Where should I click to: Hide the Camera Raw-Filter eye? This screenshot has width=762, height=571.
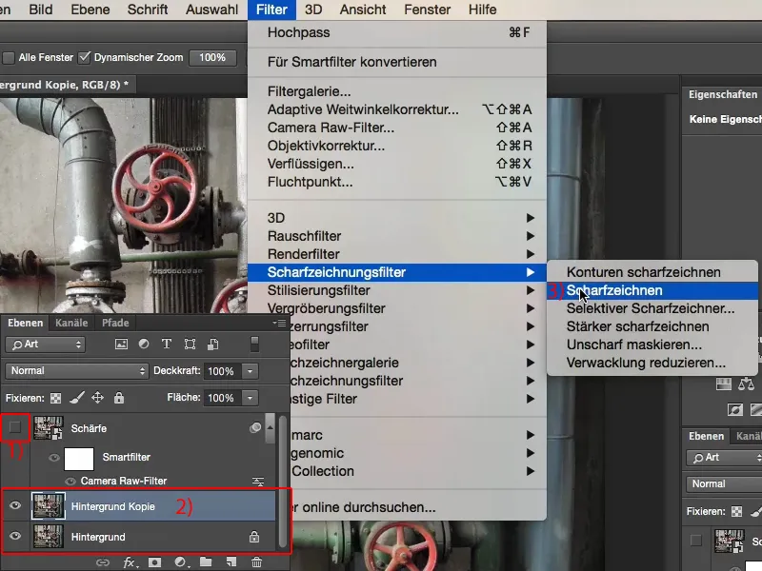click(70, 482)
